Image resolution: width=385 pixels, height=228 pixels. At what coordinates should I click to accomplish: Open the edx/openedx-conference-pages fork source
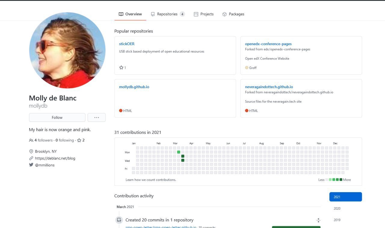click(287, 49)
